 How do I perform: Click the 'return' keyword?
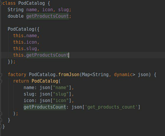21,81
